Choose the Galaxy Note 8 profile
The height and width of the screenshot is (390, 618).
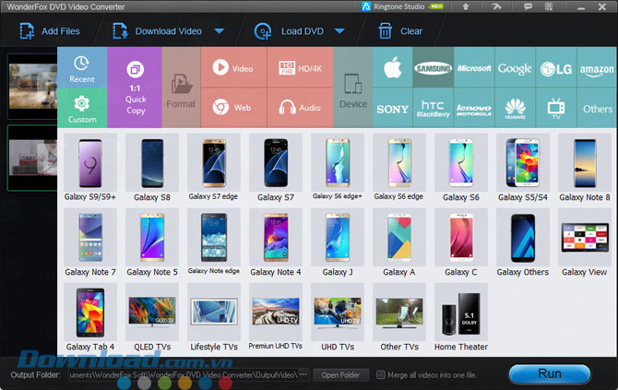585,168
